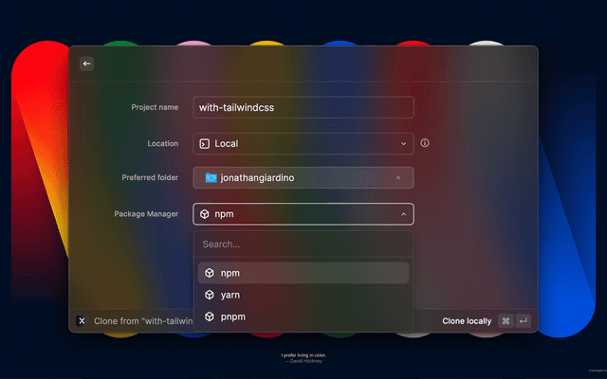Click the terminal icon in Location field
The height and width of the screenshot is (379, 607).
point(204,144)
